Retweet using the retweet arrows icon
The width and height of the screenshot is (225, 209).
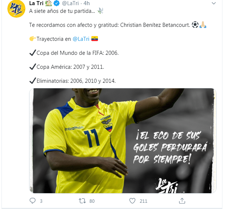(82, 201)
